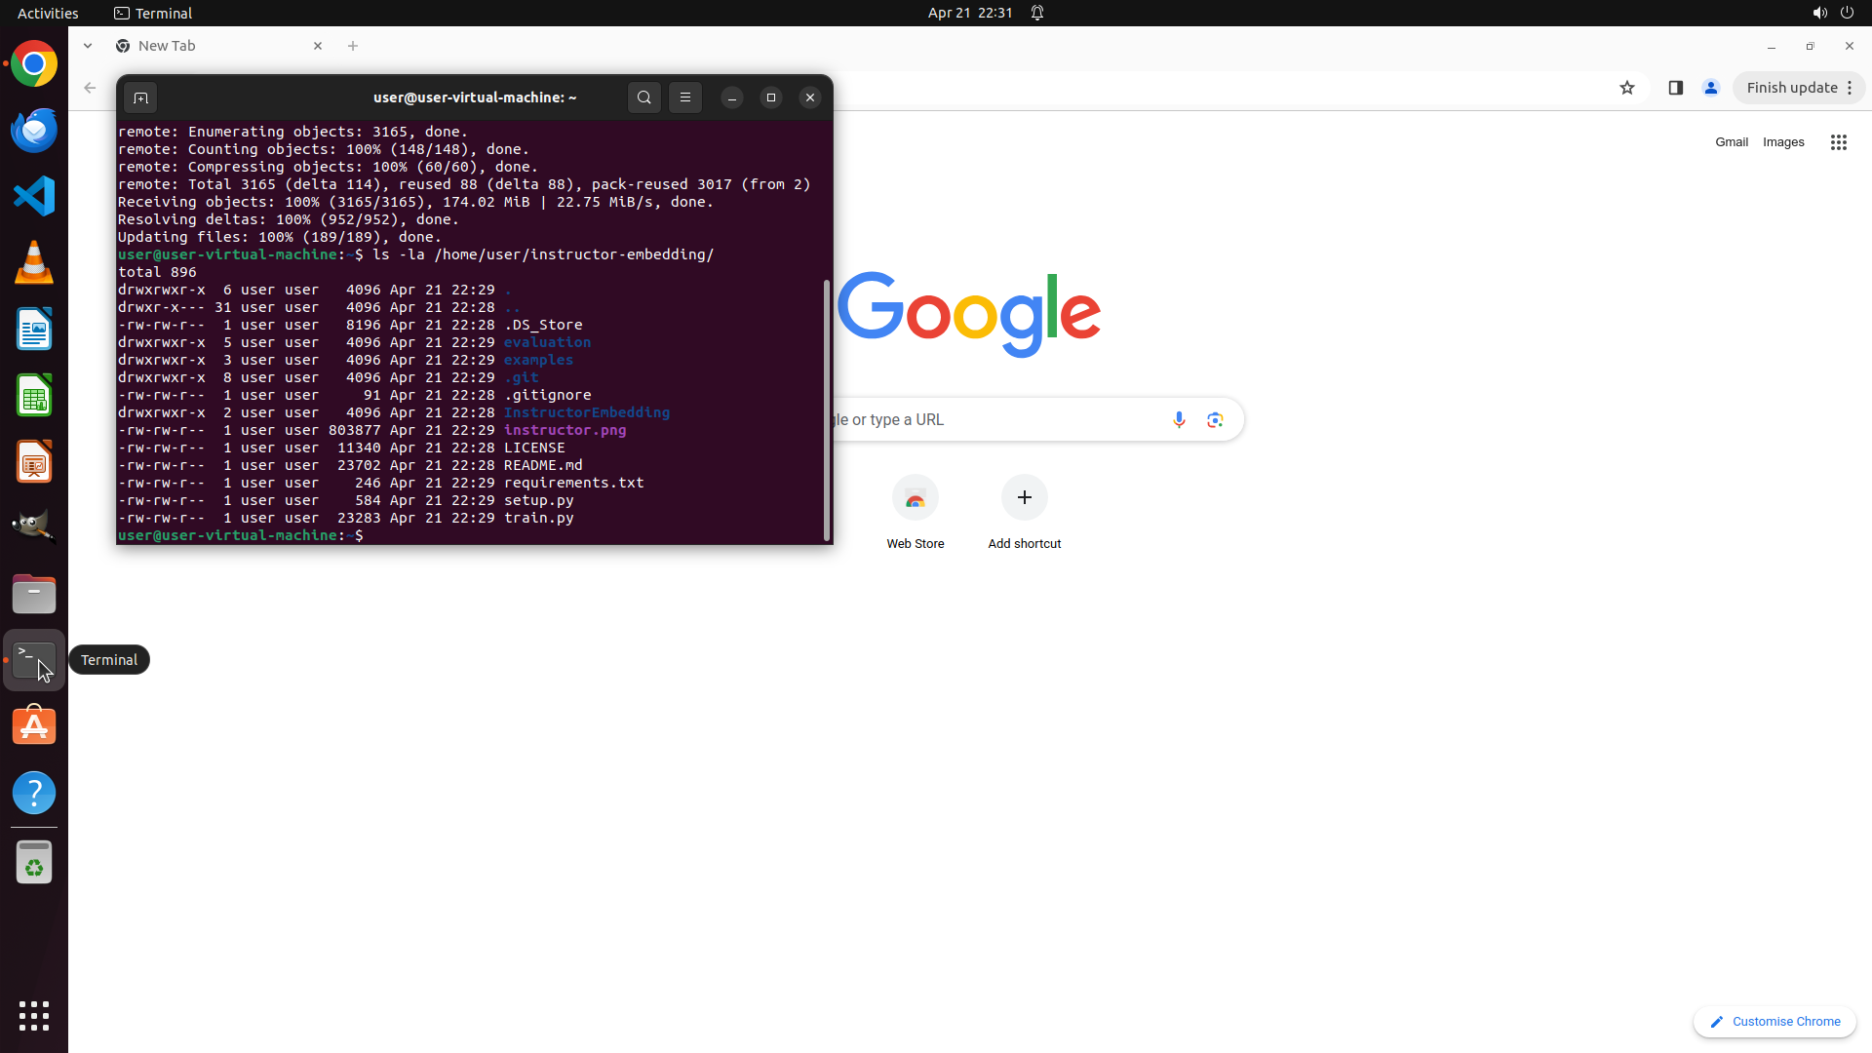Open the Chrome profile avatar

click(x=1710, y=88)
